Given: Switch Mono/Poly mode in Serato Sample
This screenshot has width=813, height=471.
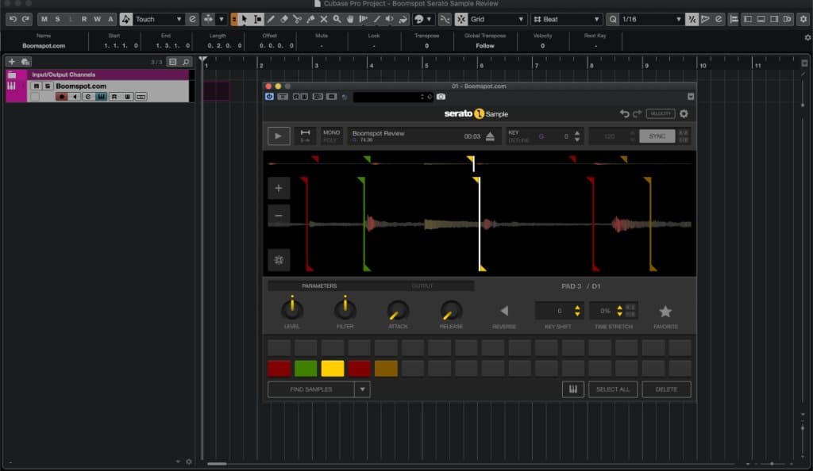Looking at the screenshot, I should coord(331,136).
